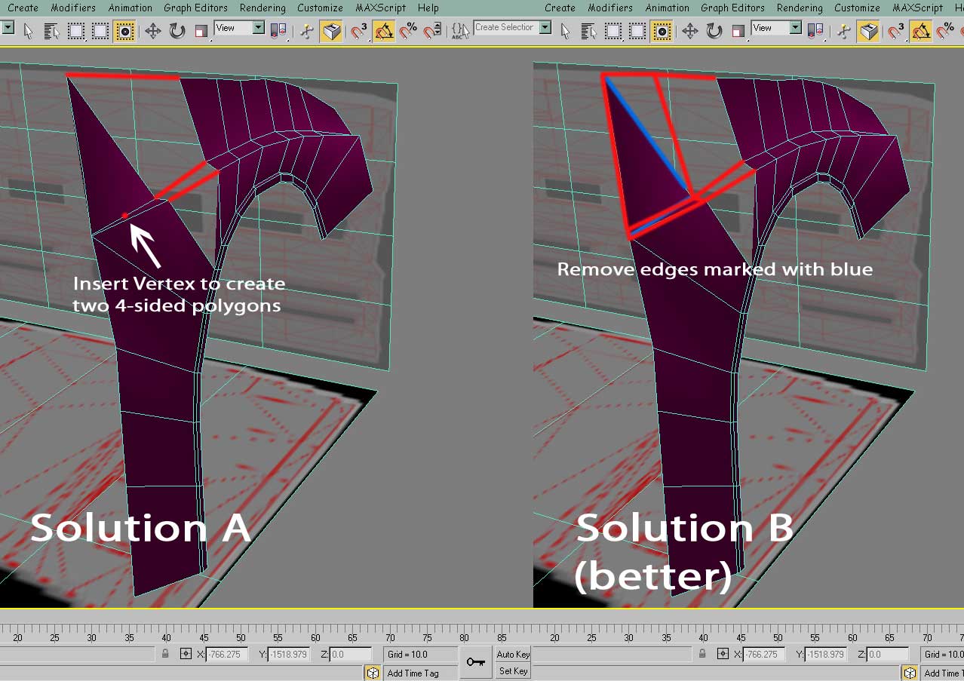Viewport: 964px width, 681px height.
Task: Choose Rectangular Selection Region flyout in left toolbar
Action: click(x=76, y=31)
